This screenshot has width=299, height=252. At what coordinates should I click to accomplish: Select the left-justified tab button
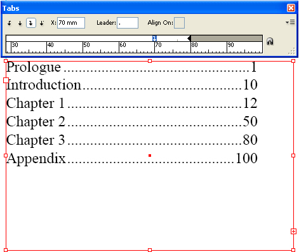click(x=10, y=23)
